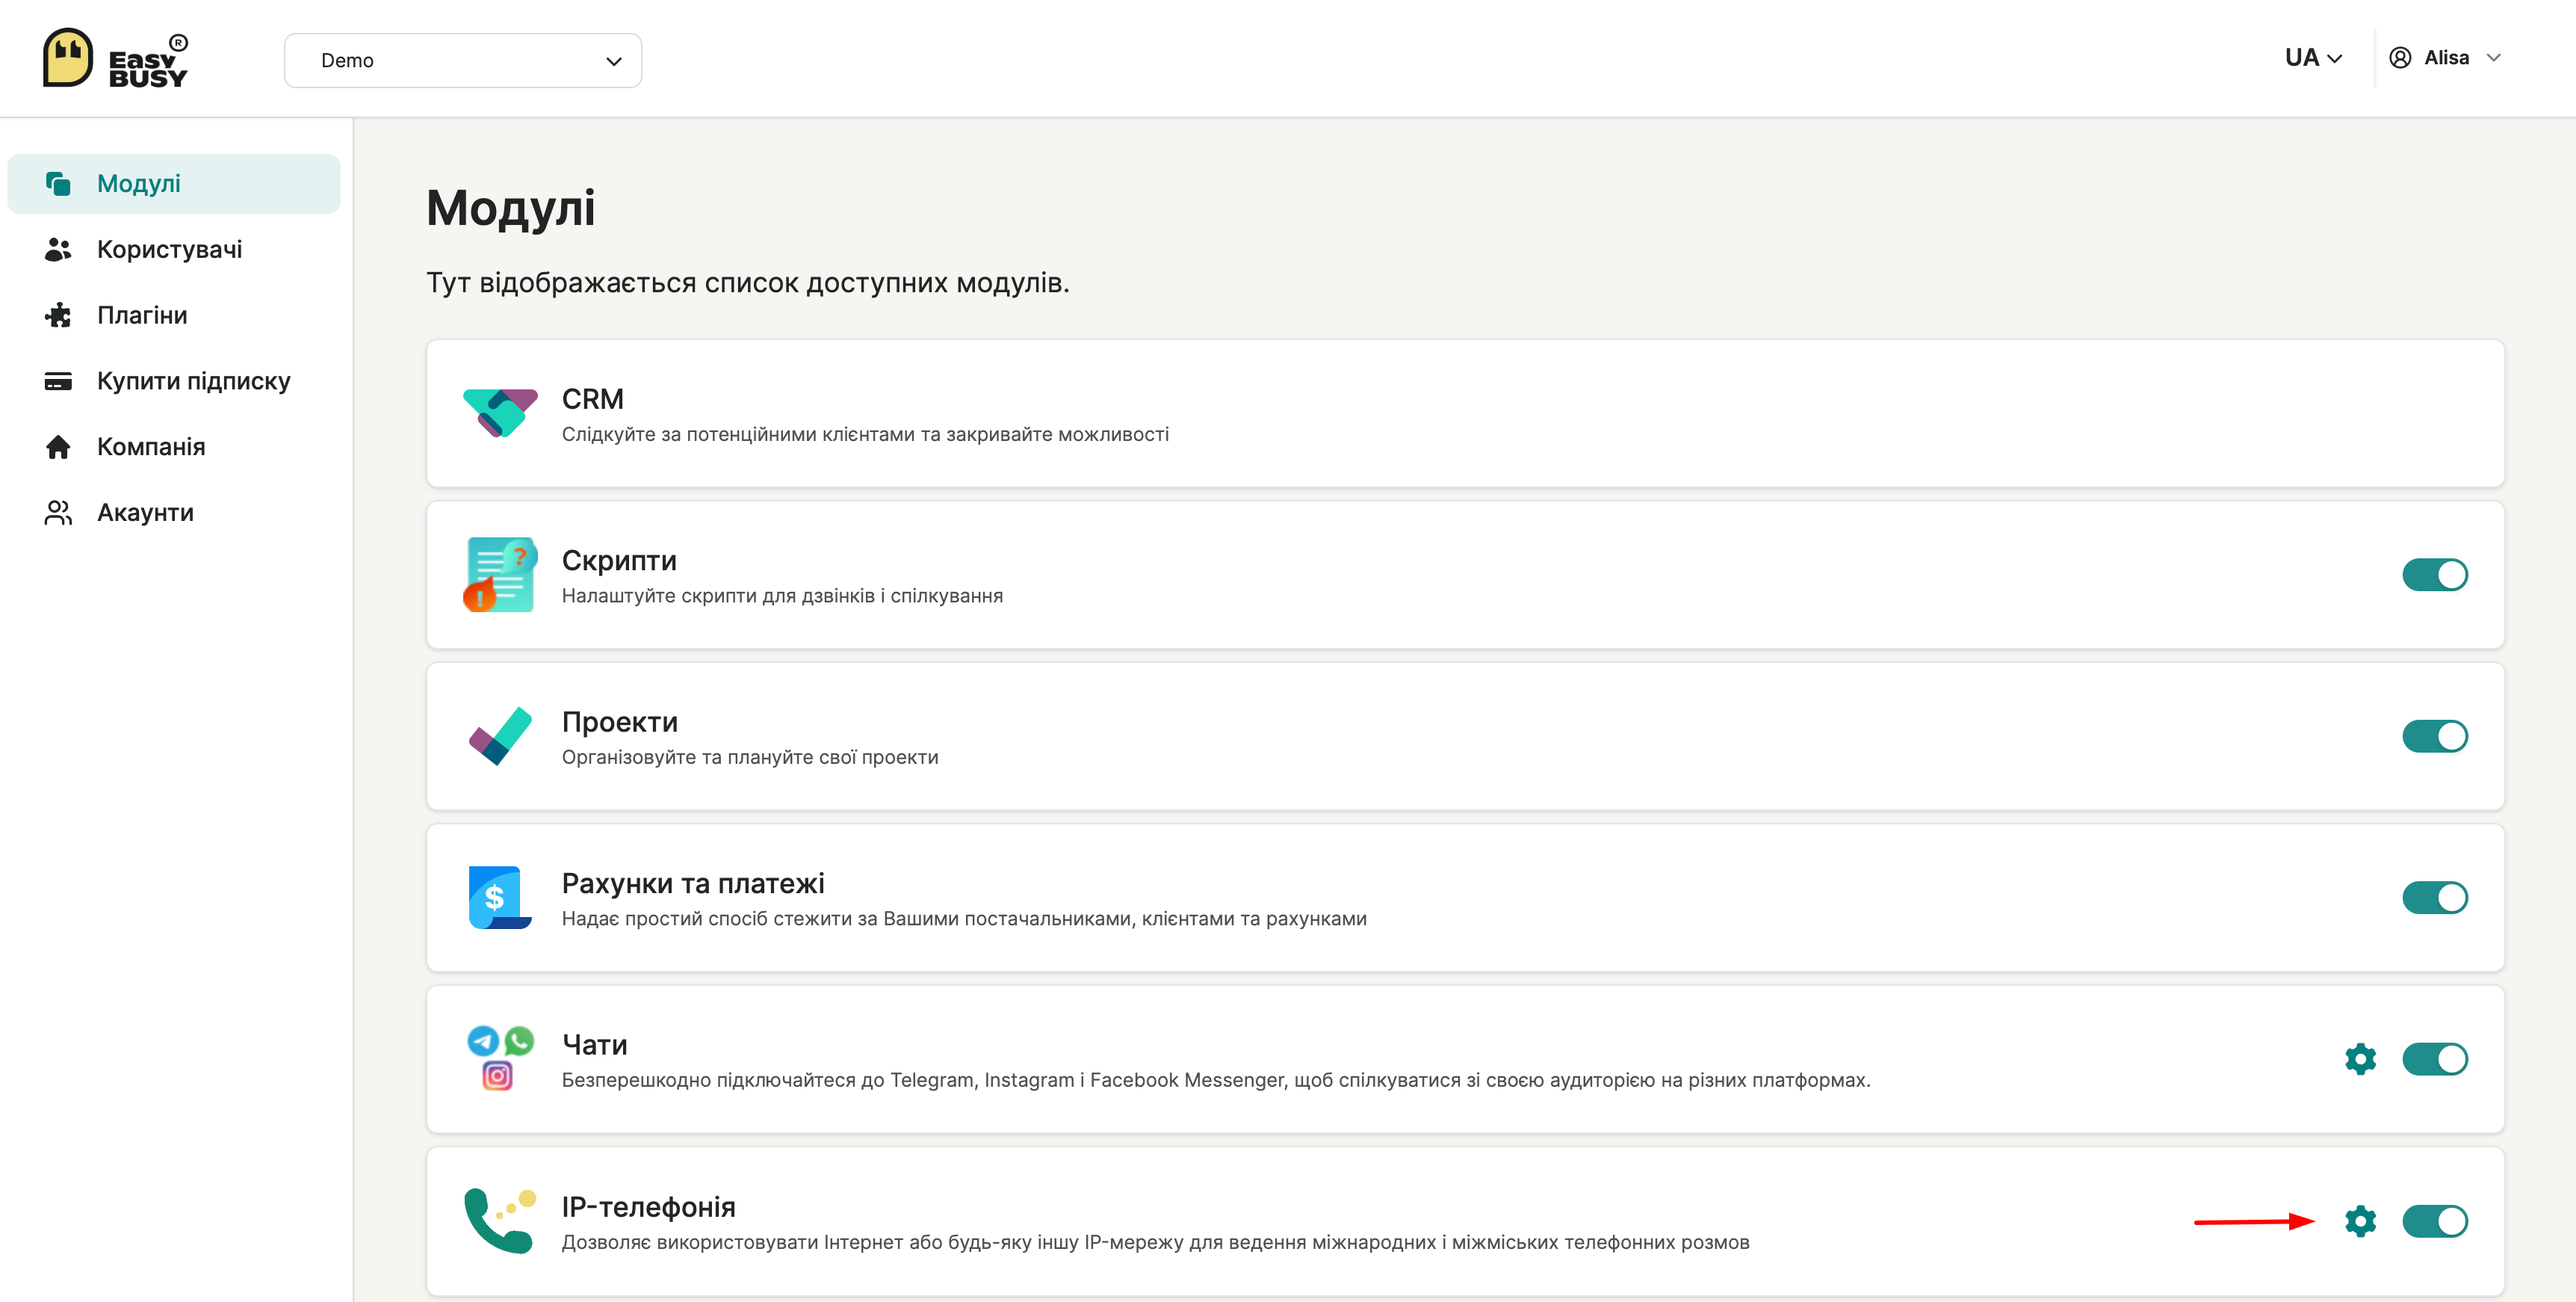The width and height of the screenshot is (2576, 1302).
Task: Open the Купити підписку page
Action: tap(193, 381)
